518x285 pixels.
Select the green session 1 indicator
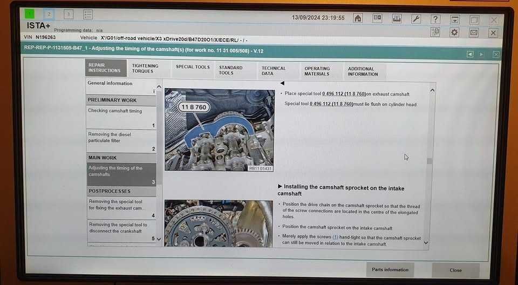29,14
